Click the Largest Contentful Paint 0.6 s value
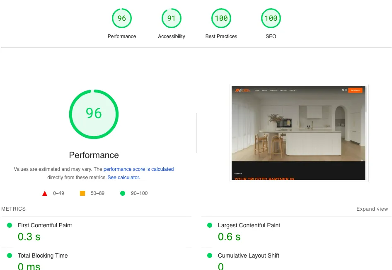The width and height of the screenshot is (392, 270). point(229,237)
